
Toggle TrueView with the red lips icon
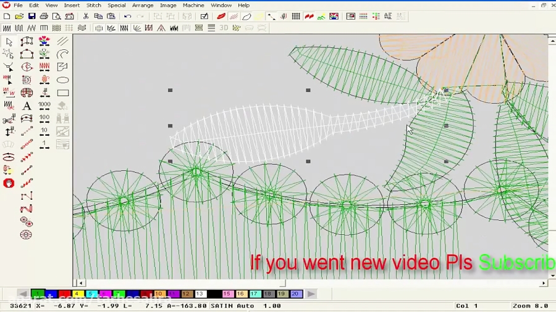pos(221,17)
